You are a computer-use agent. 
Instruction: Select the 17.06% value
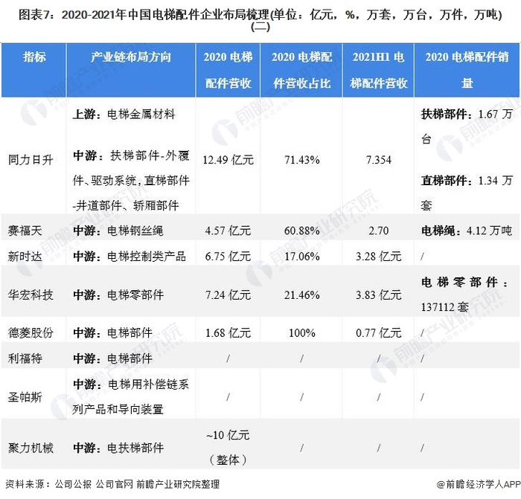coord(301,257)
